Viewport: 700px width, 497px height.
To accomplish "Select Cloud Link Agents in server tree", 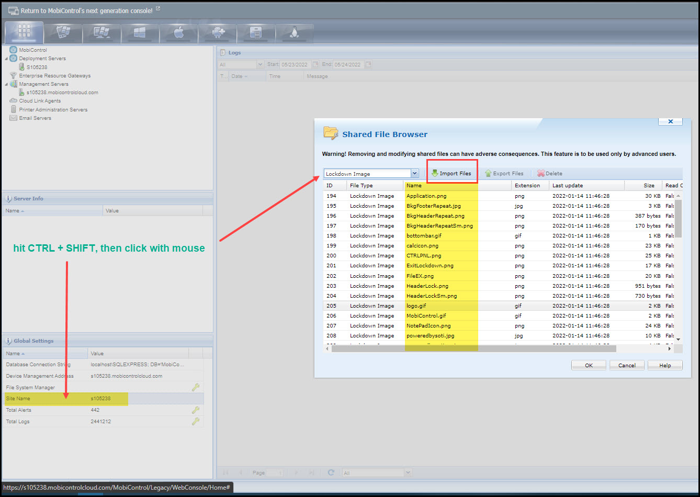I will coord(40,101).
